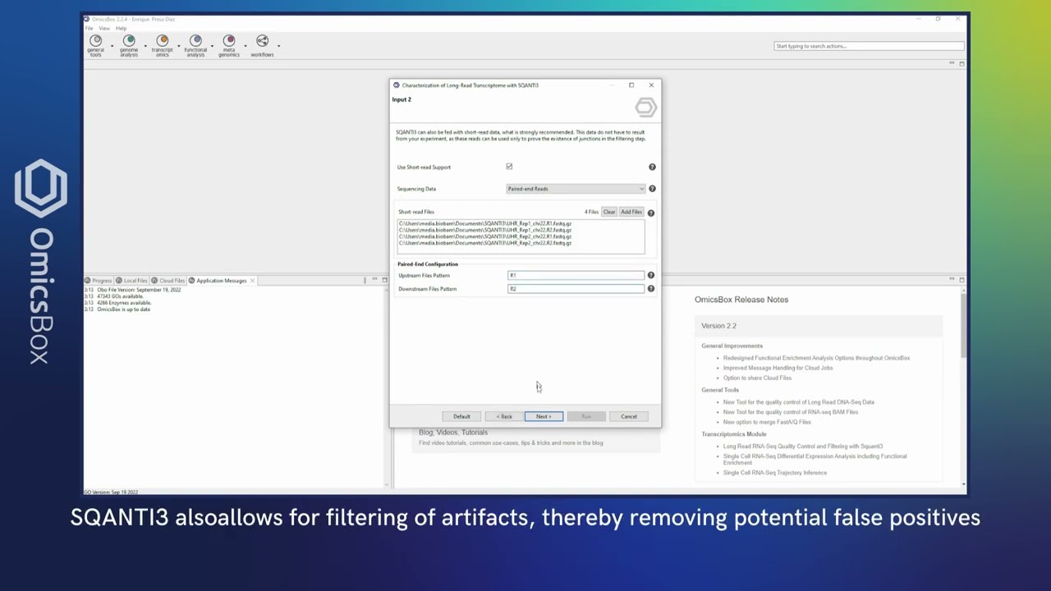The width and height of the screenshot is (1051, 591).
Task: Cancel the SQANTI3 wizard
Action: (x=629, y=416)
